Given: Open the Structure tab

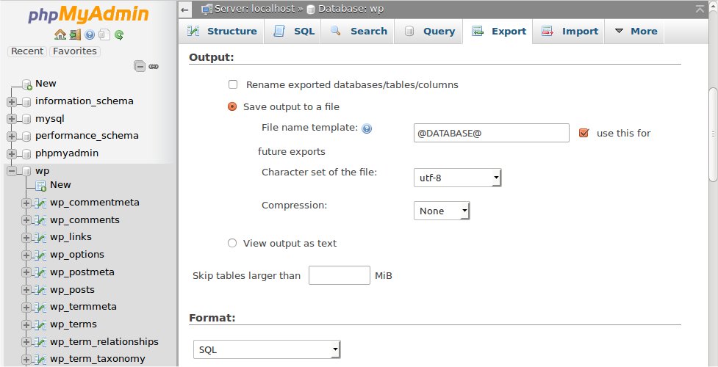Looking at the screenshot, I should 222,32.
